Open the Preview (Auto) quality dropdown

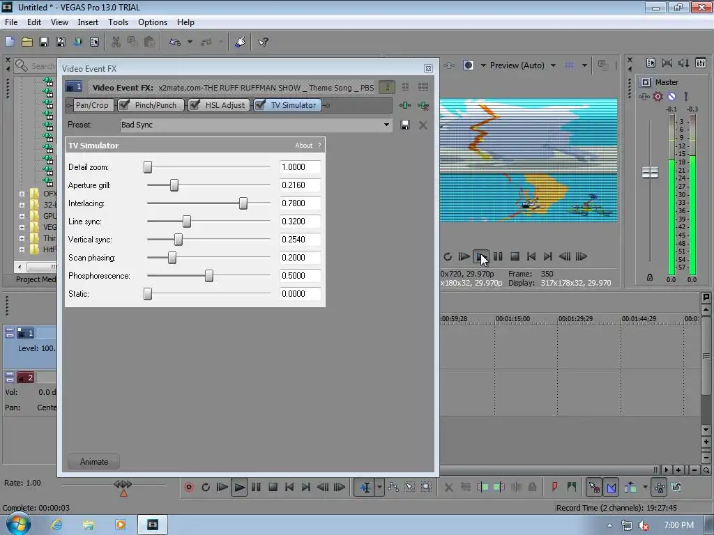click(553, 65)
